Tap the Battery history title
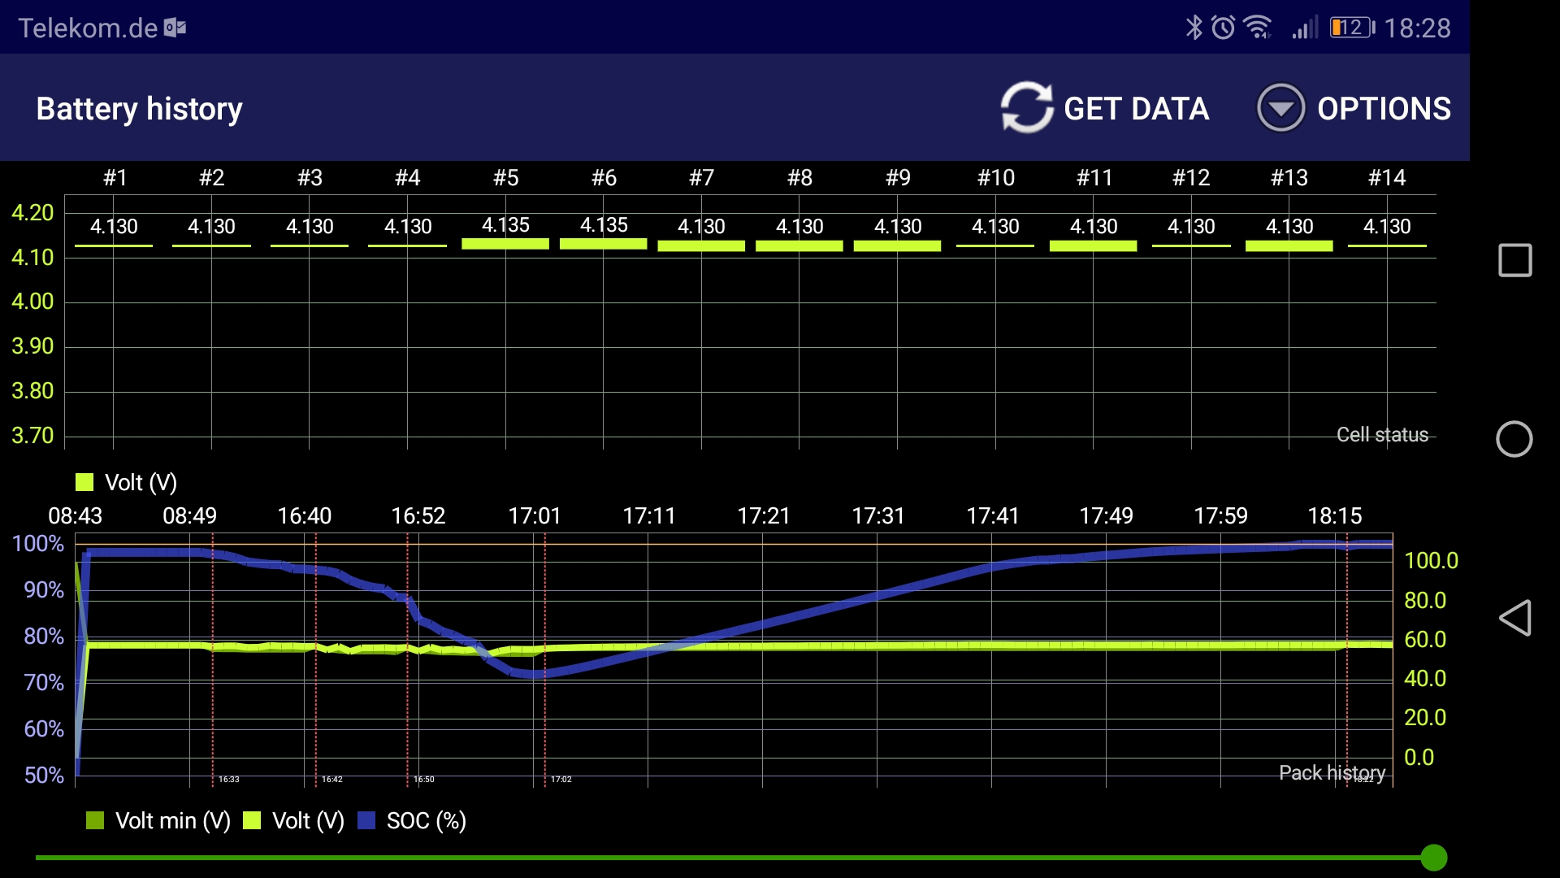The height and width of the screenshot is (878, 1560). click(x=139, y=108)
